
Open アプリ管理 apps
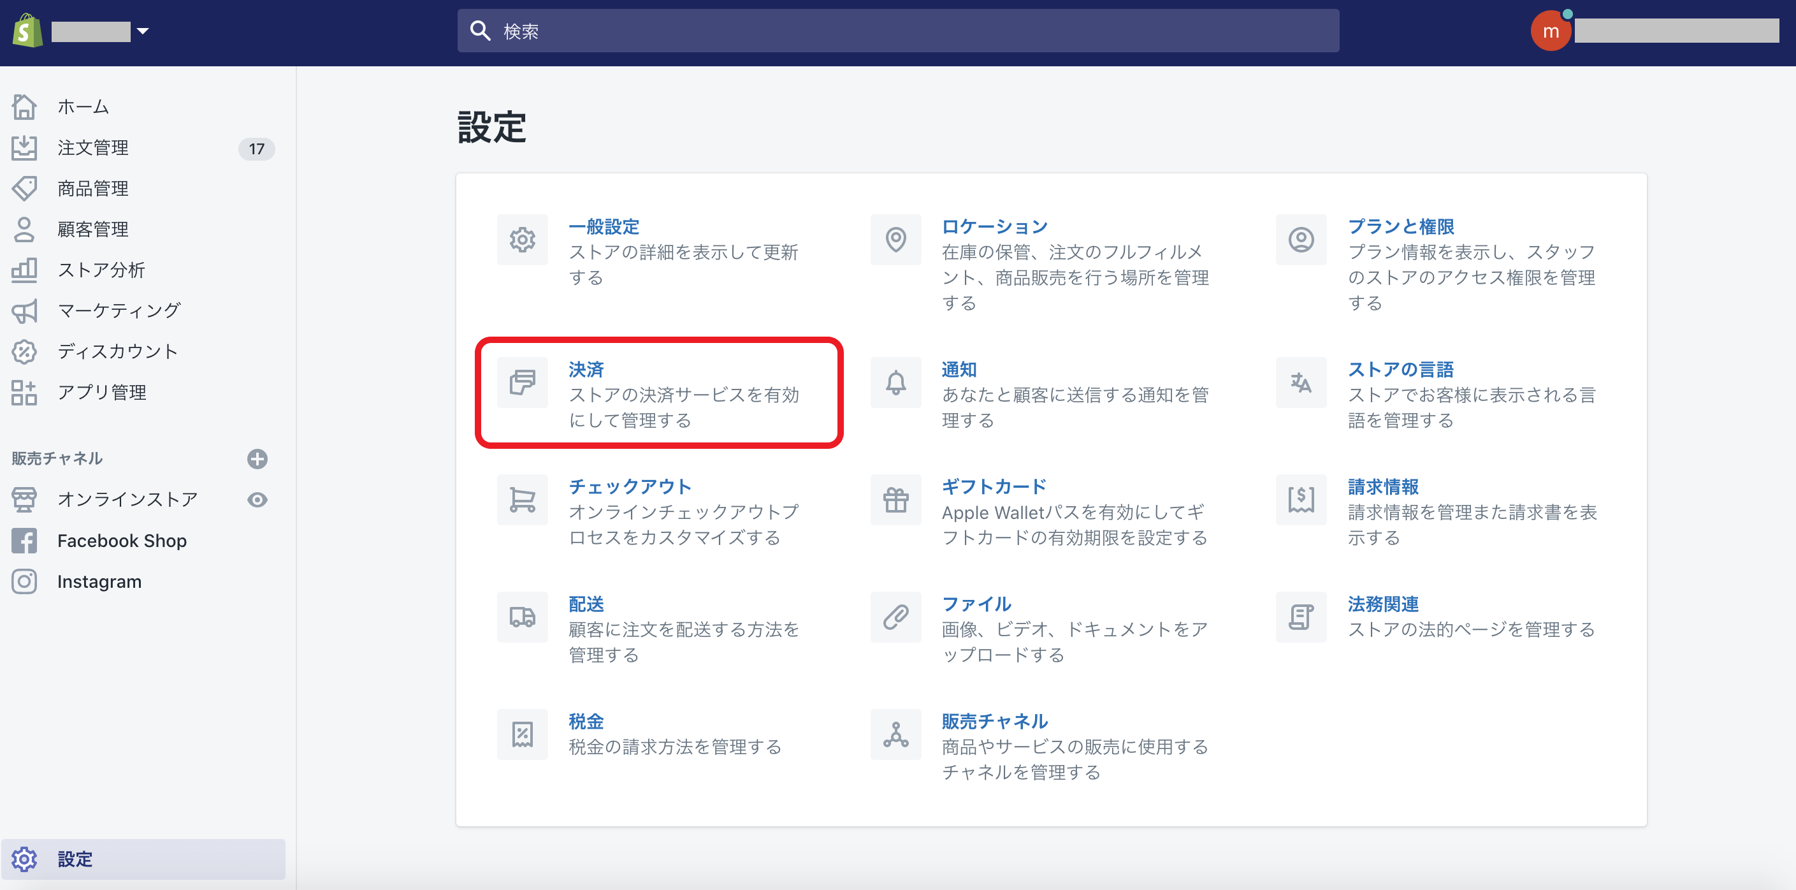coord(102,392)
